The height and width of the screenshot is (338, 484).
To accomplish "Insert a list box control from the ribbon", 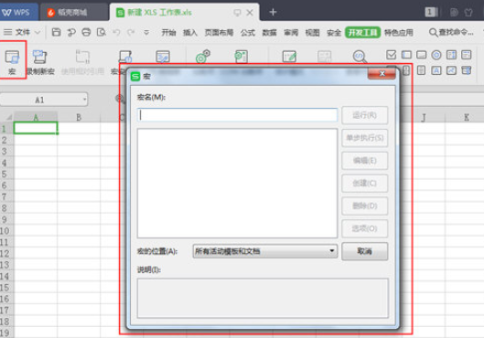I will click(451, 55).
